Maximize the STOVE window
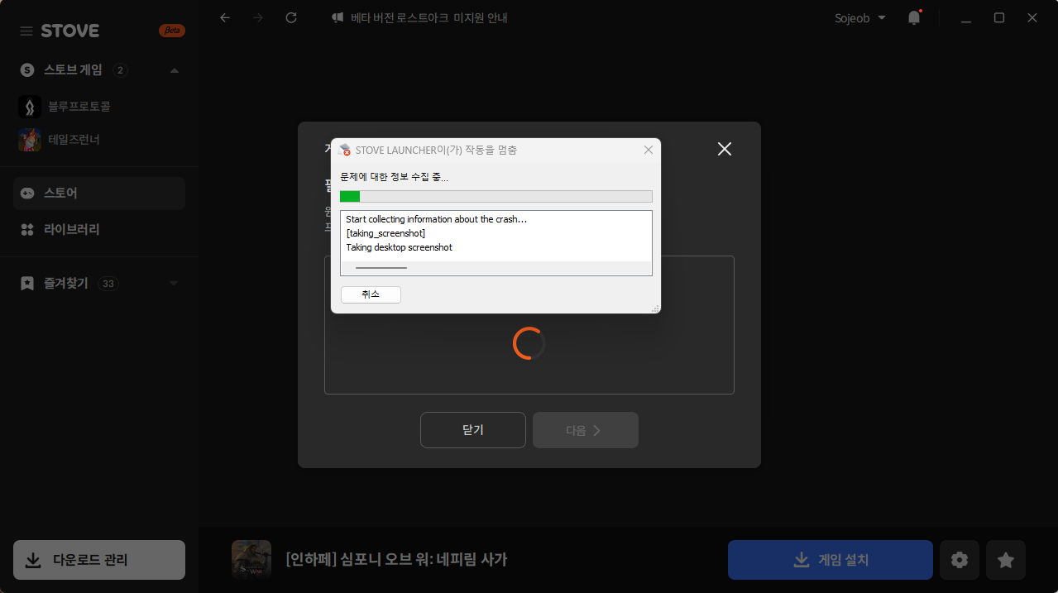This screenshot has width=1058, height=593. [x=999, y=17]
